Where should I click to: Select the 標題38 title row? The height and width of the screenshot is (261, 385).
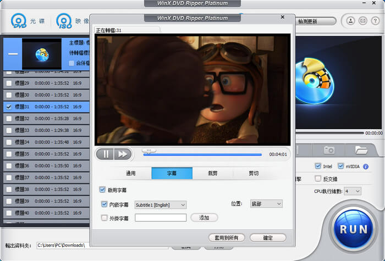tap(46, 190)
